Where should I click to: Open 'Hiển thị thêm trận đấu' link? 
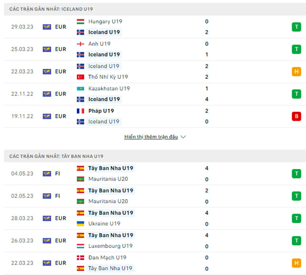pyautogui.click(x=151, y=137)
